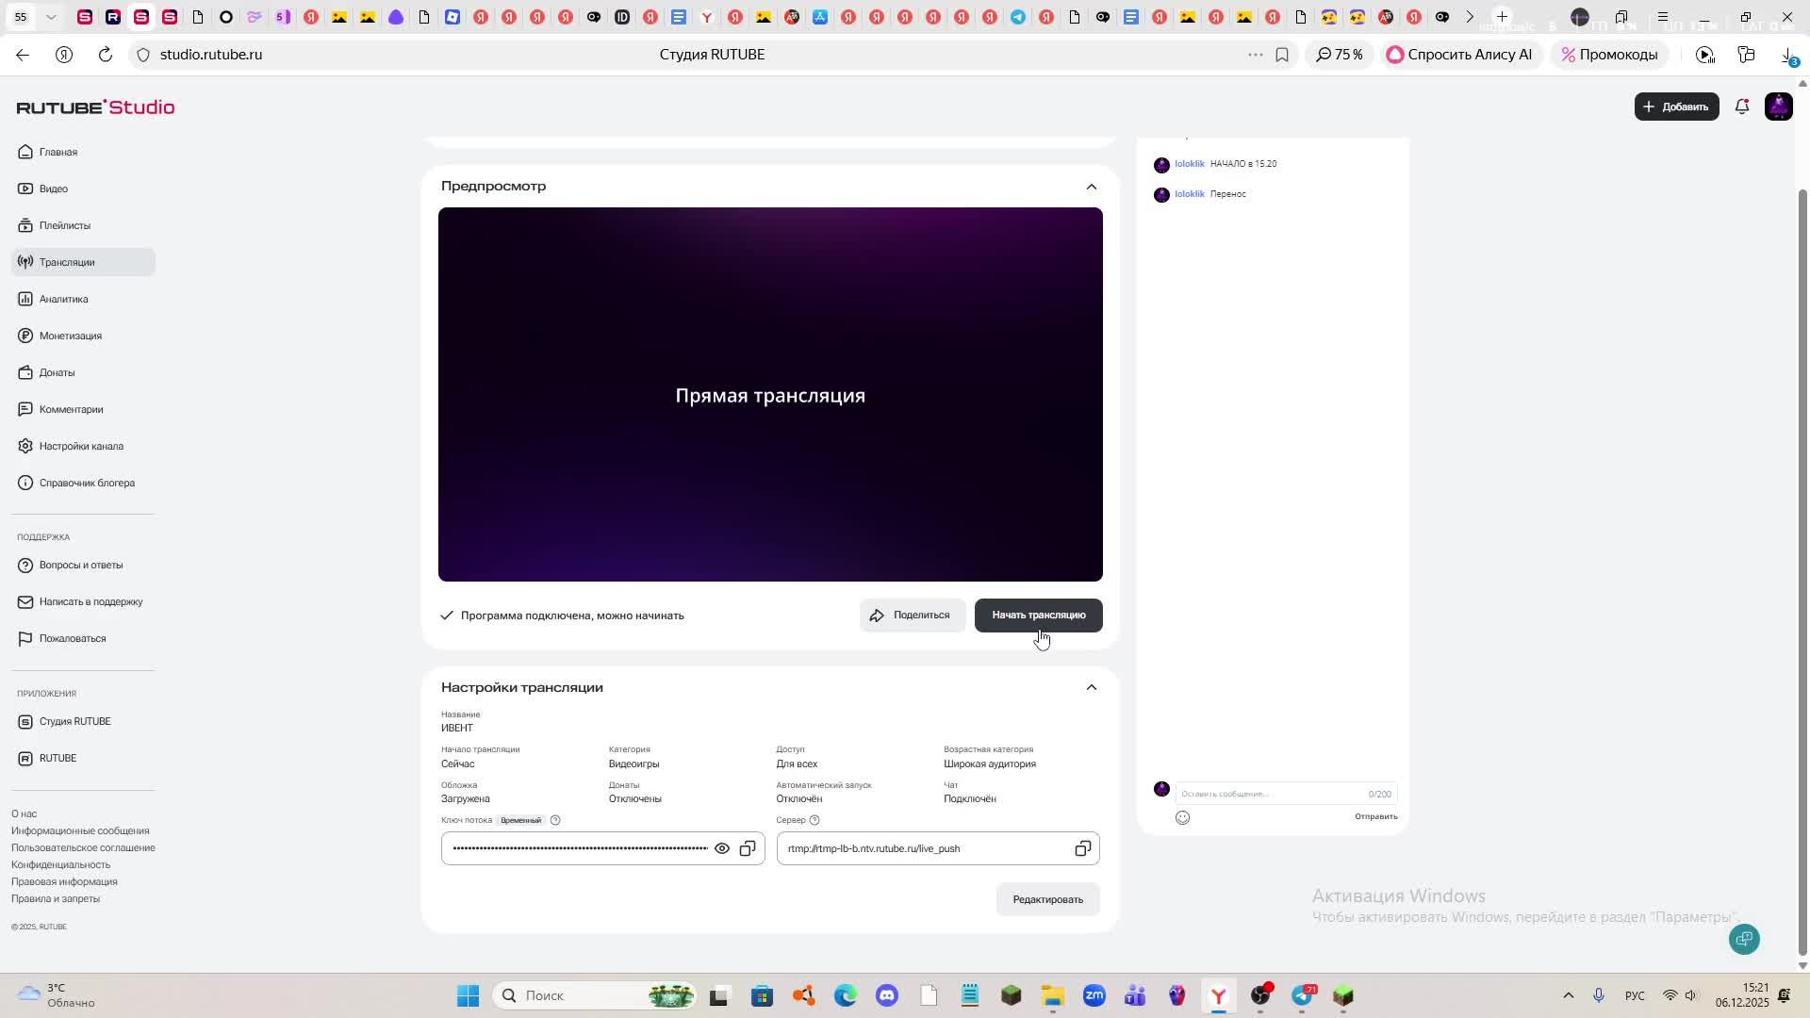This screenshot has height=1018, width=1810.
Task: Open notifications bell
Action: 1742,107
